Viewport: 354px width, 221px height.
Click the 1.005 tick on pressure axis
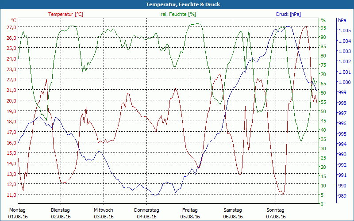pos(345,30)
